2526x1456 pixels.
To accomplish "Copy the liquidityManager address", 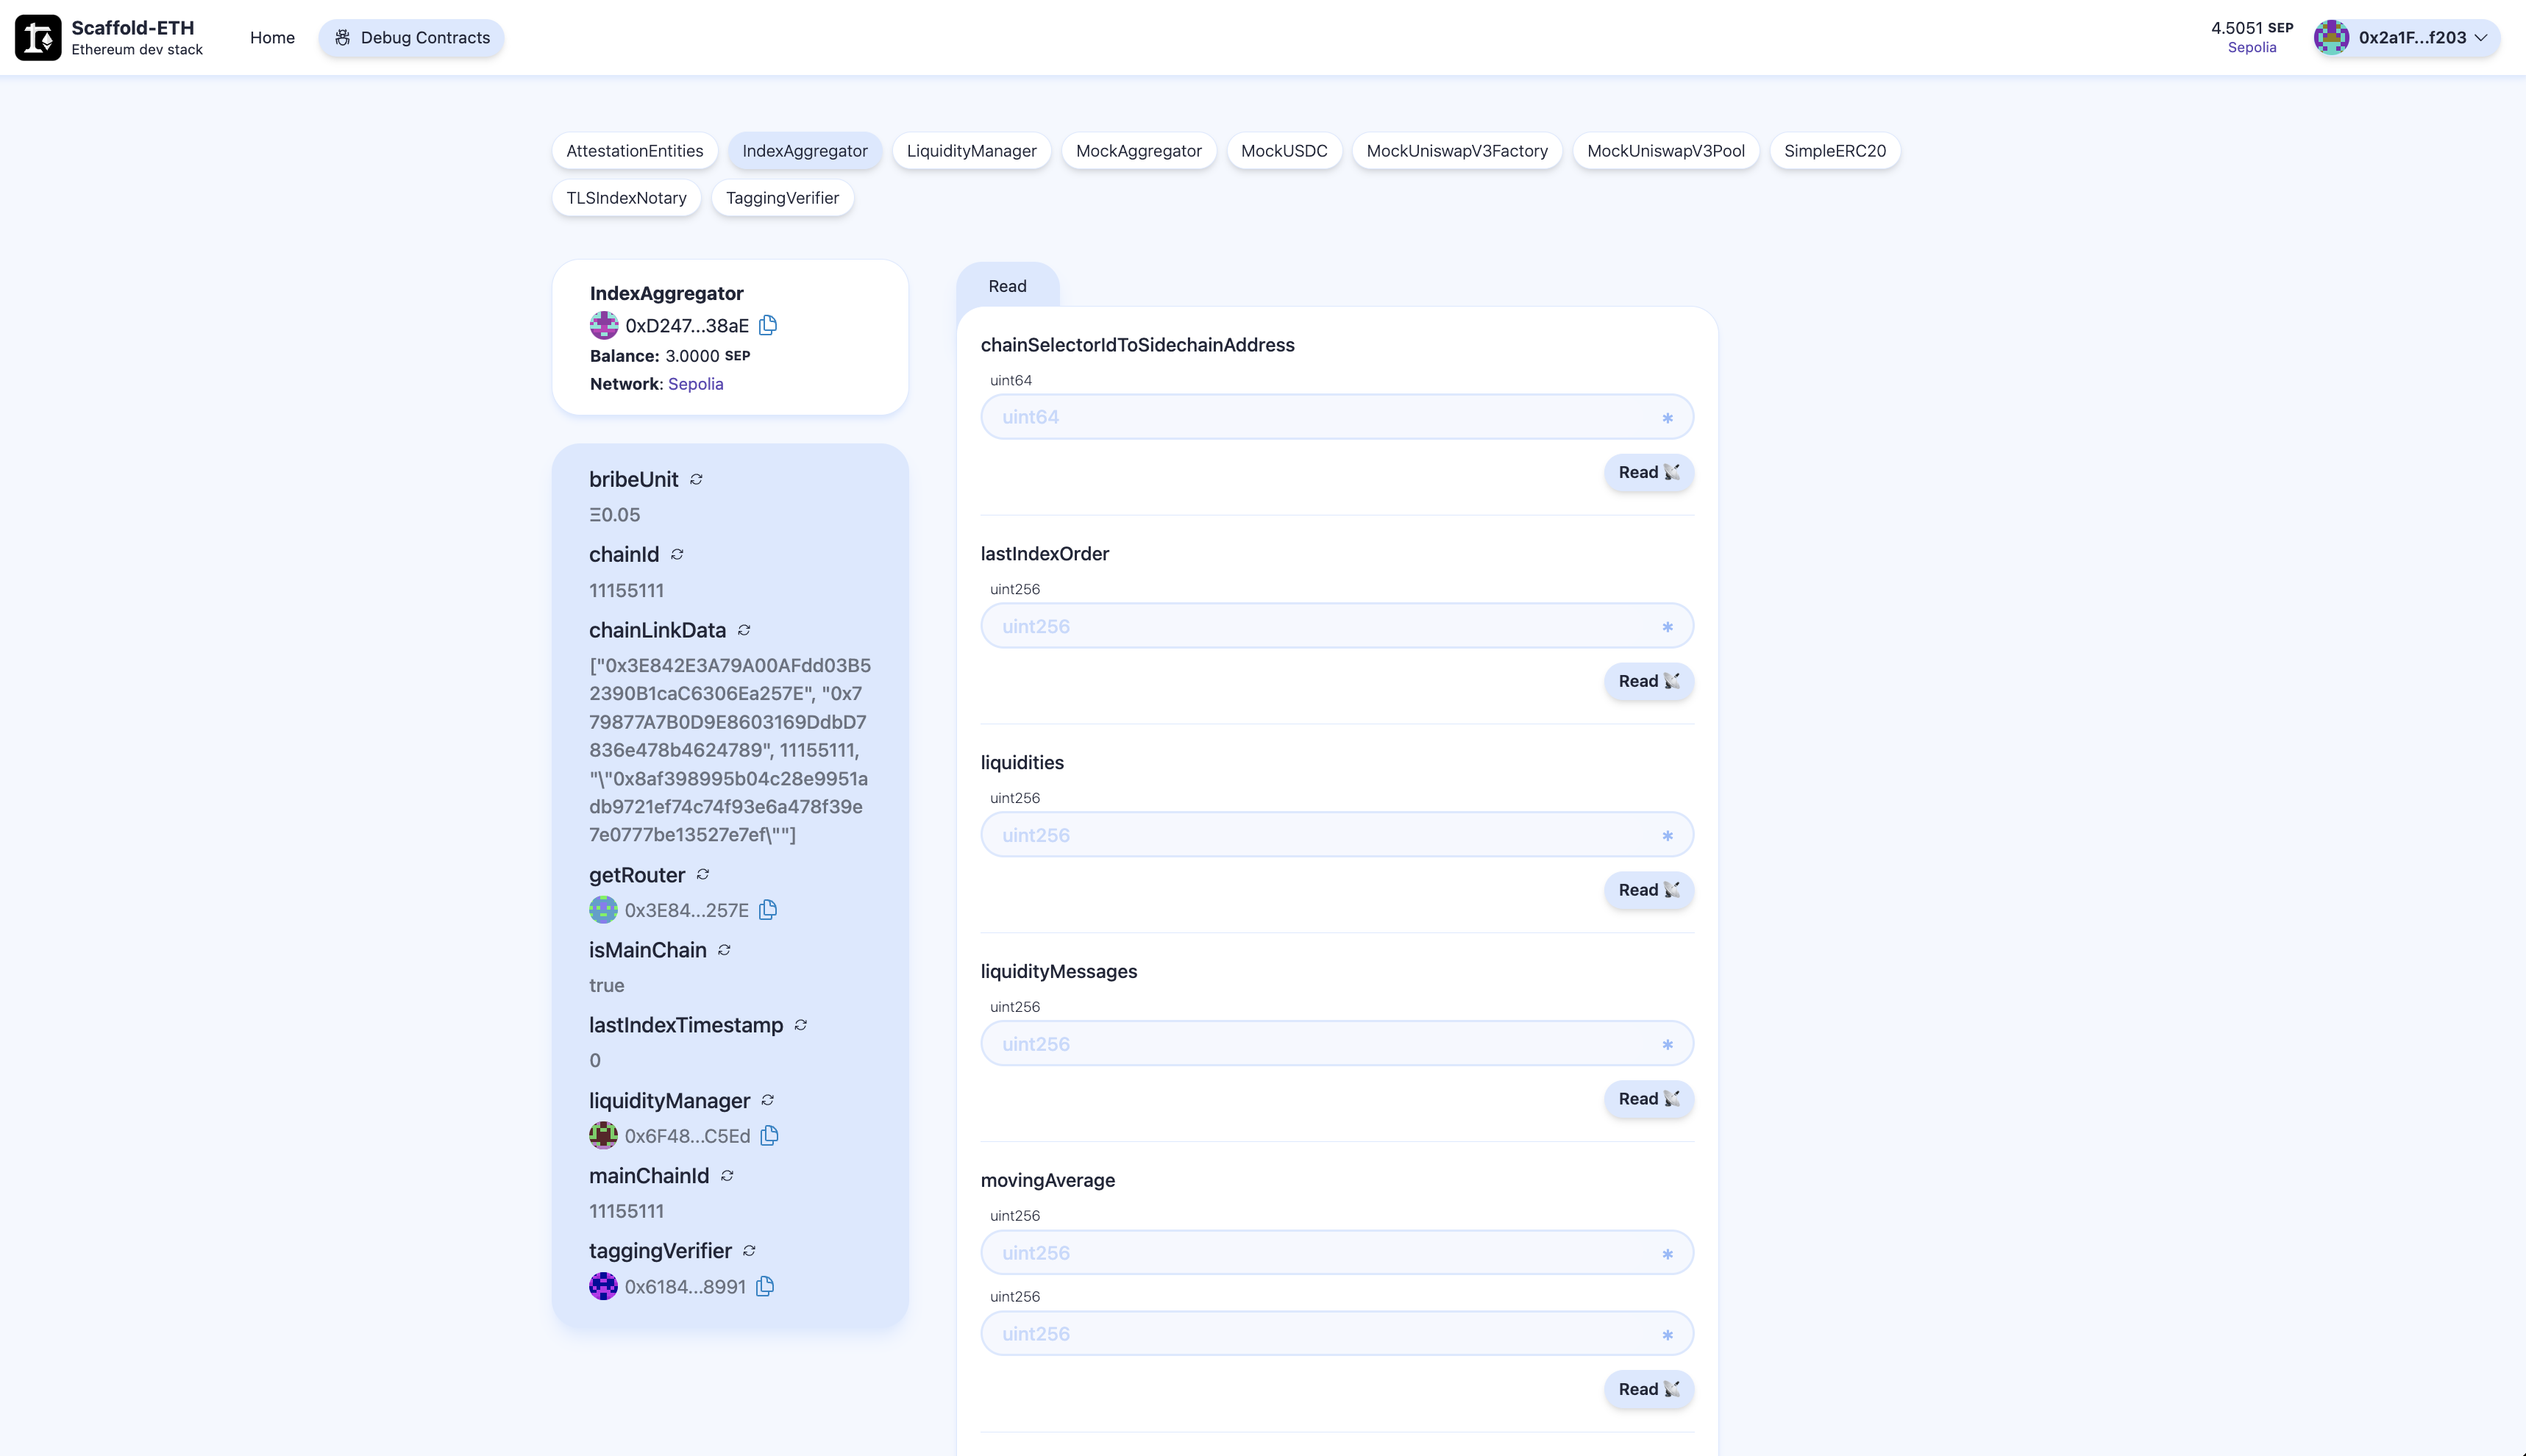I will [x=769, y=1136].
